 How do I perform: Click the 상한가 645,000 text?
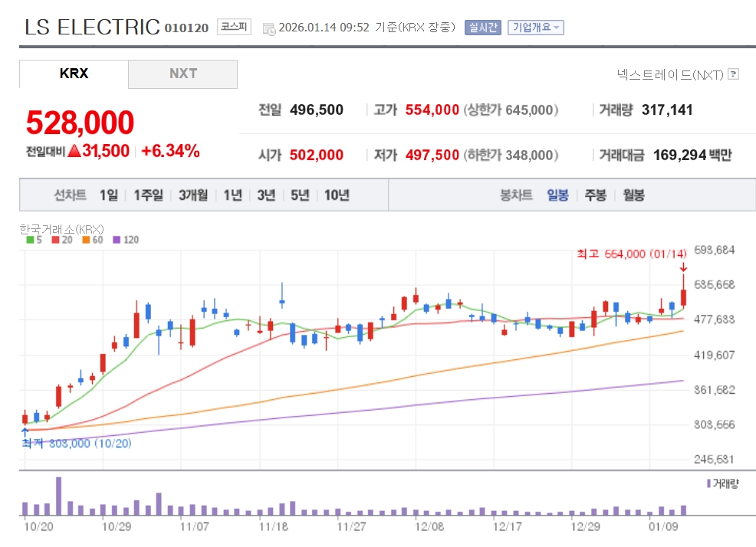click(511, 110)
